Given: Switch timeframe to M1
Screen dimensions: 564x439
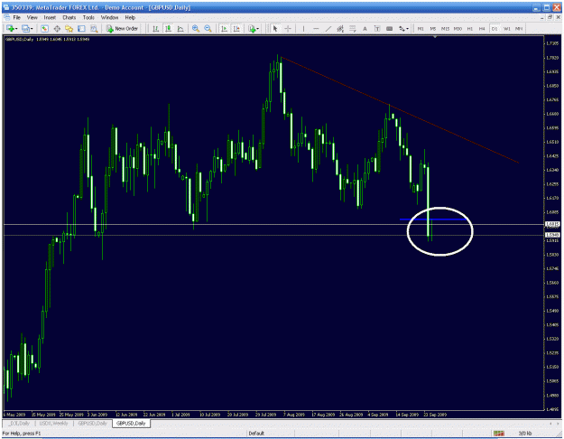Looking at the screenshot, I should point(421,28).
